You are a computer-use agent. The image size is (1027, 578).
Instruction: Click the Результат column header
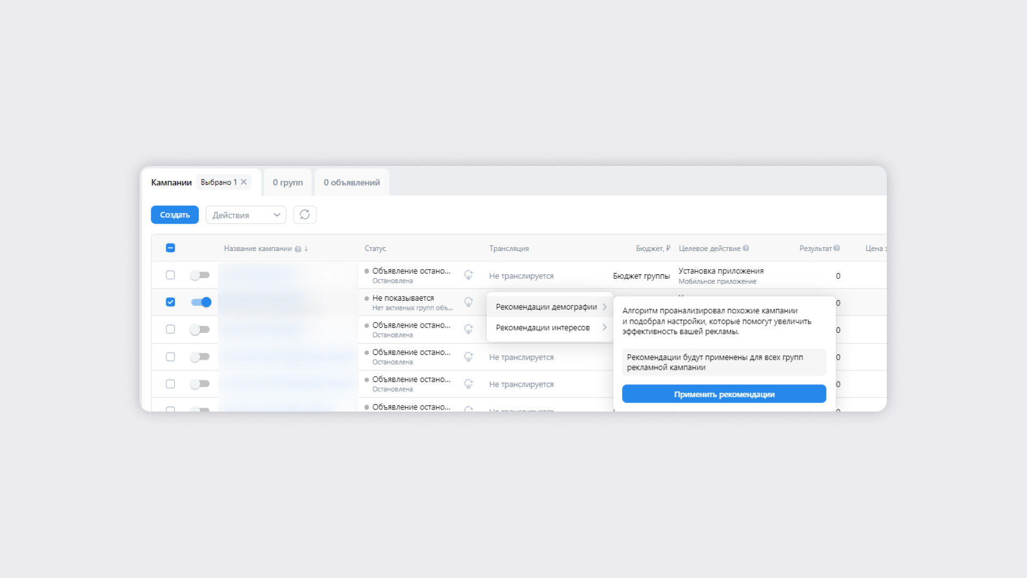[x=816, y=248]
